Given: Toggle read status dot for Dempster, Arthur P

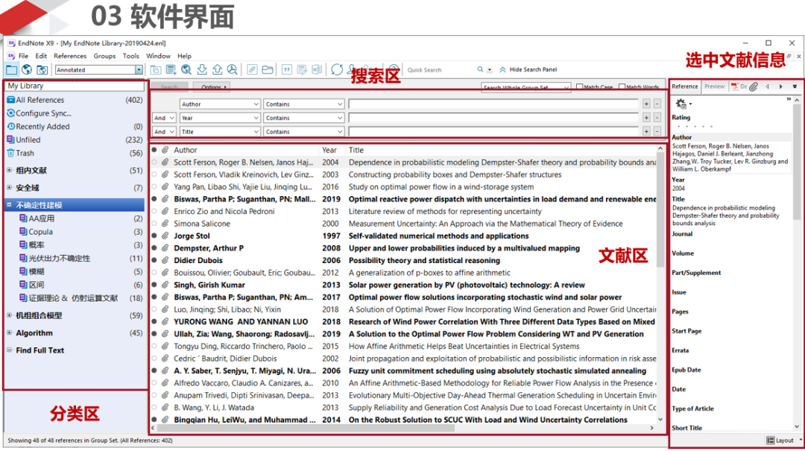Looking at the screenshot, I should pos(154,248).
